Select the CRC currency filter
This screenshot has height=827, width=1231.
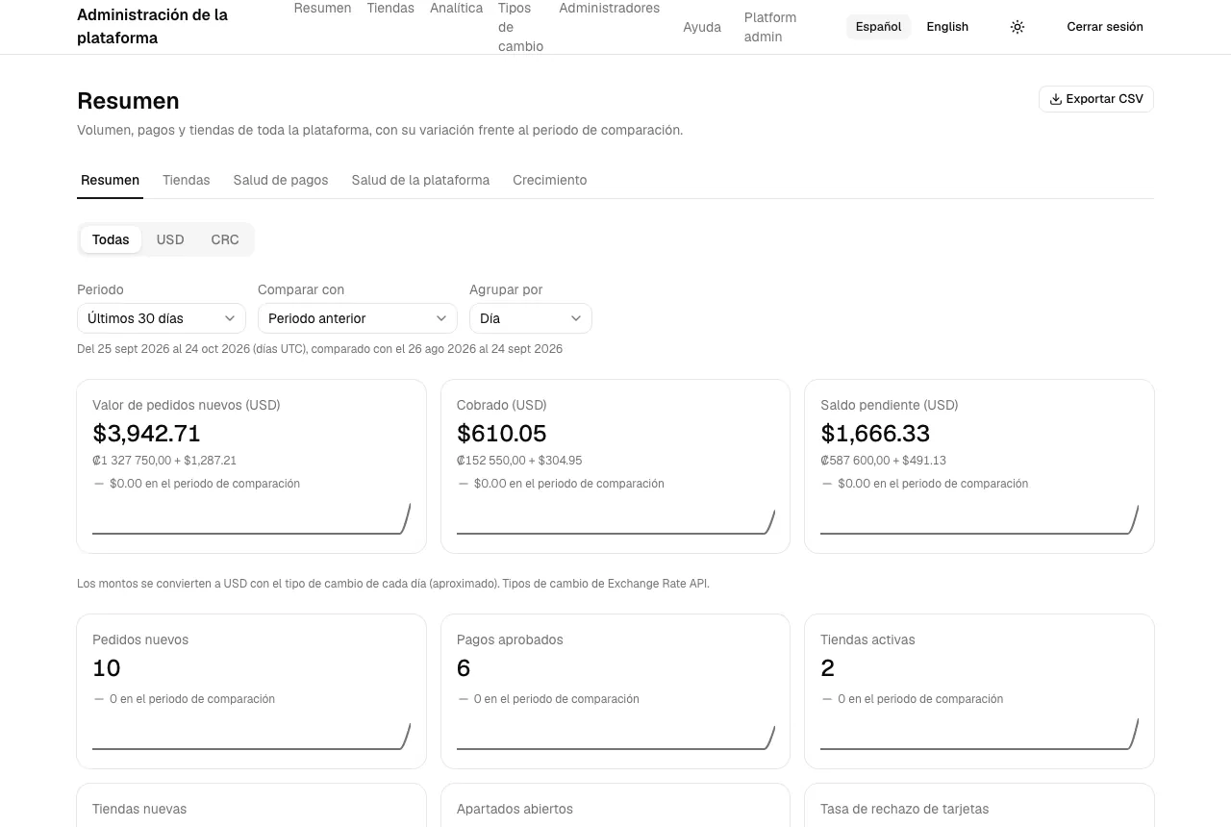coord(225,239)
